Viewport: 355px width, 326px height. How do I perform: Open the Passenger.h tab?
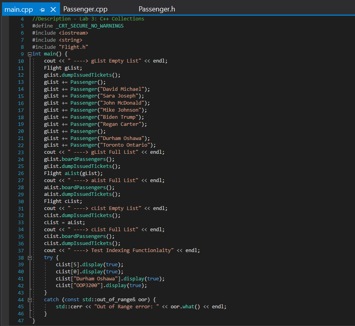pos(157,9)
